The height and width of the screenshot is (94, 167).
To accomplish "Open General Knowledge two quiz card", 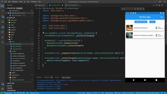I will (x=145, y=28).
